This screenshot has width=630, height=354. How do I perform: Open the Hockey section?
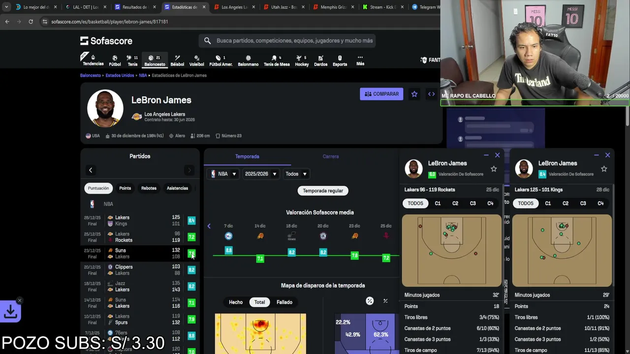302,60
